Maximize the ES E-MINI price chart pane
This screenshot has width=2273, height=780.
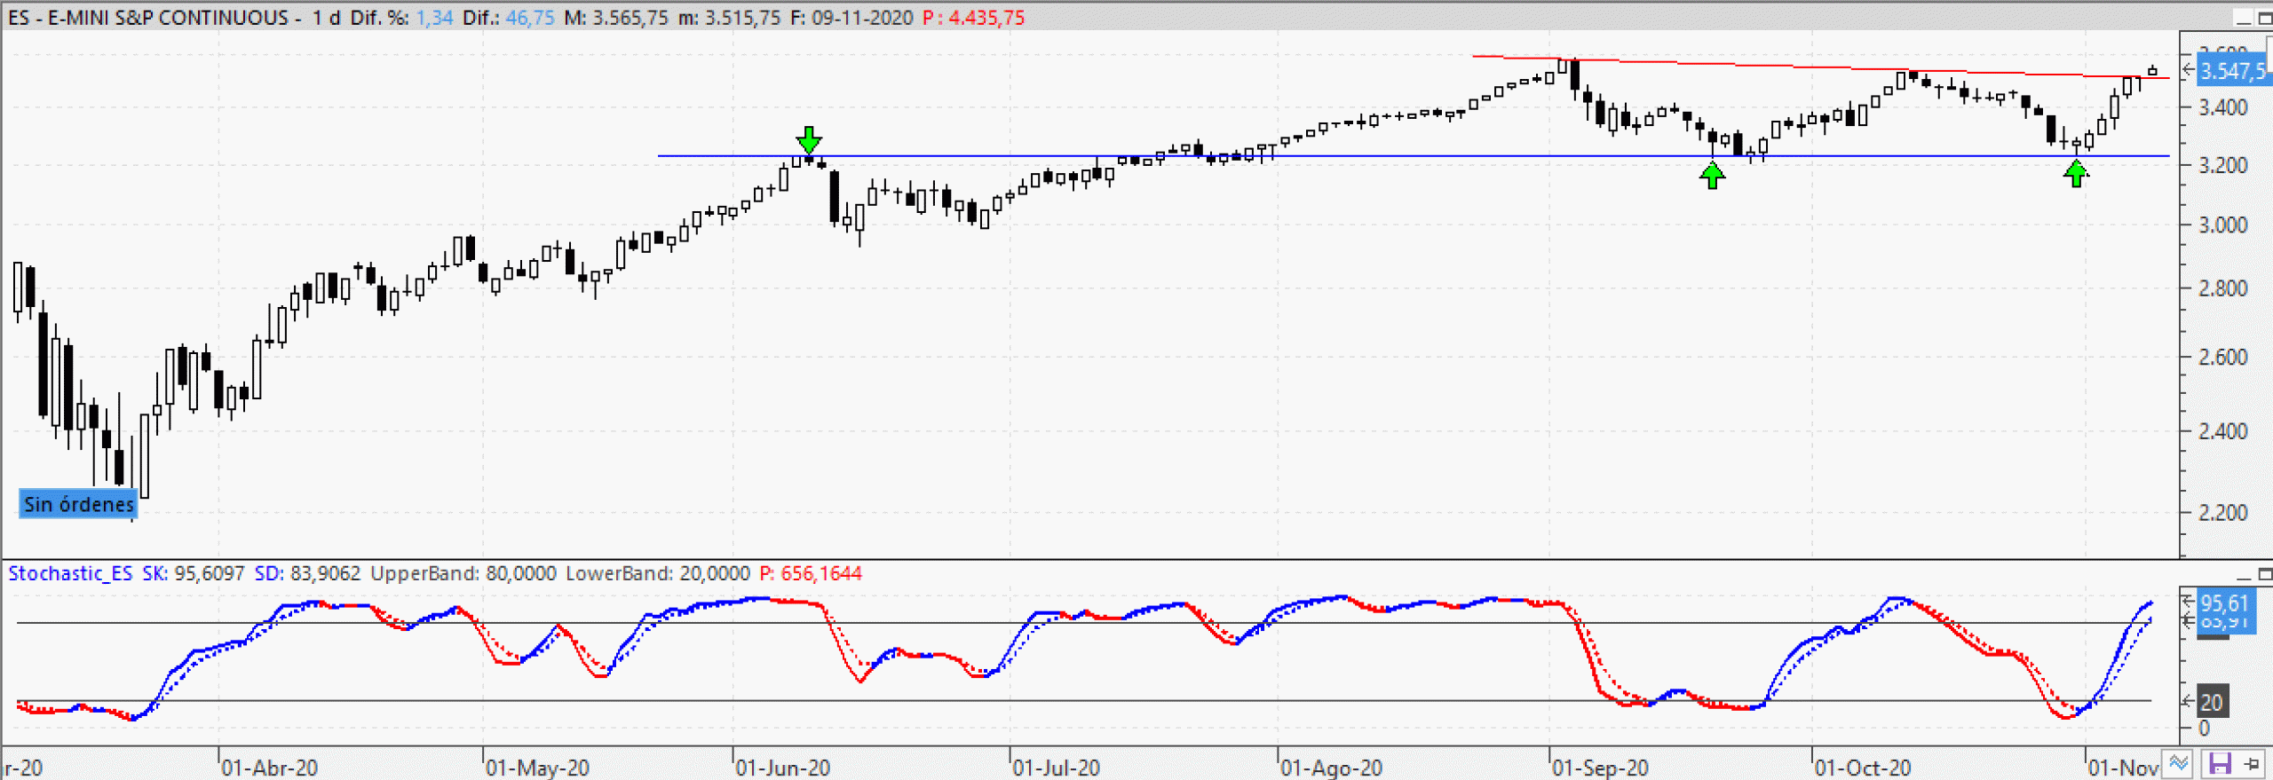2265,18
